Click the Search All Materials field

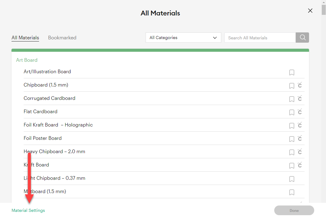click(260, 38)
